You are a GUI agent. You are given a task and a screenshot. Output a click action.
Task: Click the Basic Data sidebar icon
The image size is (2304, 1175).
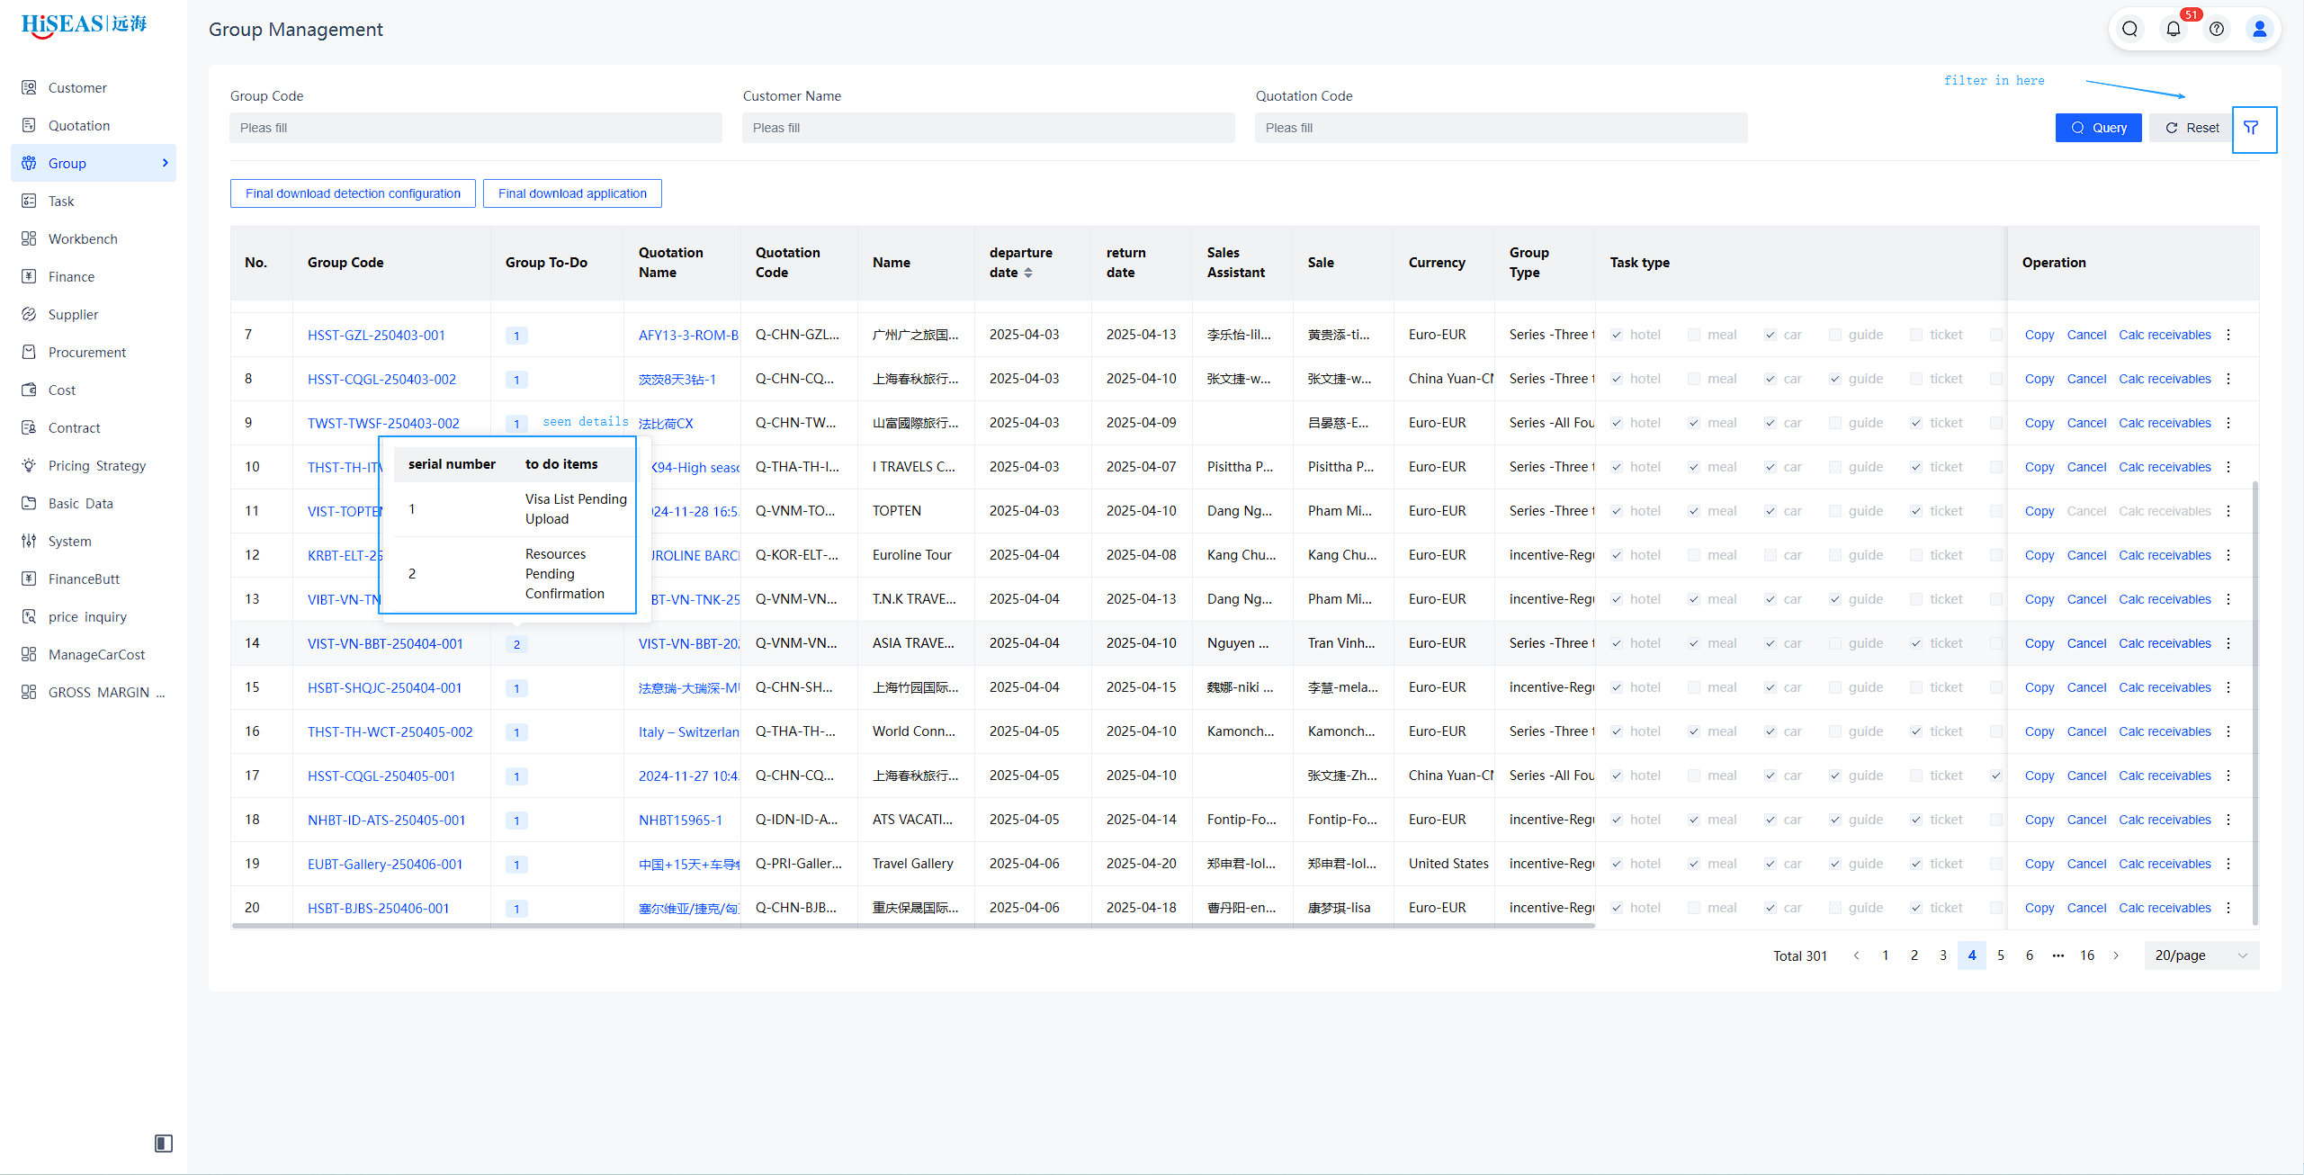(29, 503)
